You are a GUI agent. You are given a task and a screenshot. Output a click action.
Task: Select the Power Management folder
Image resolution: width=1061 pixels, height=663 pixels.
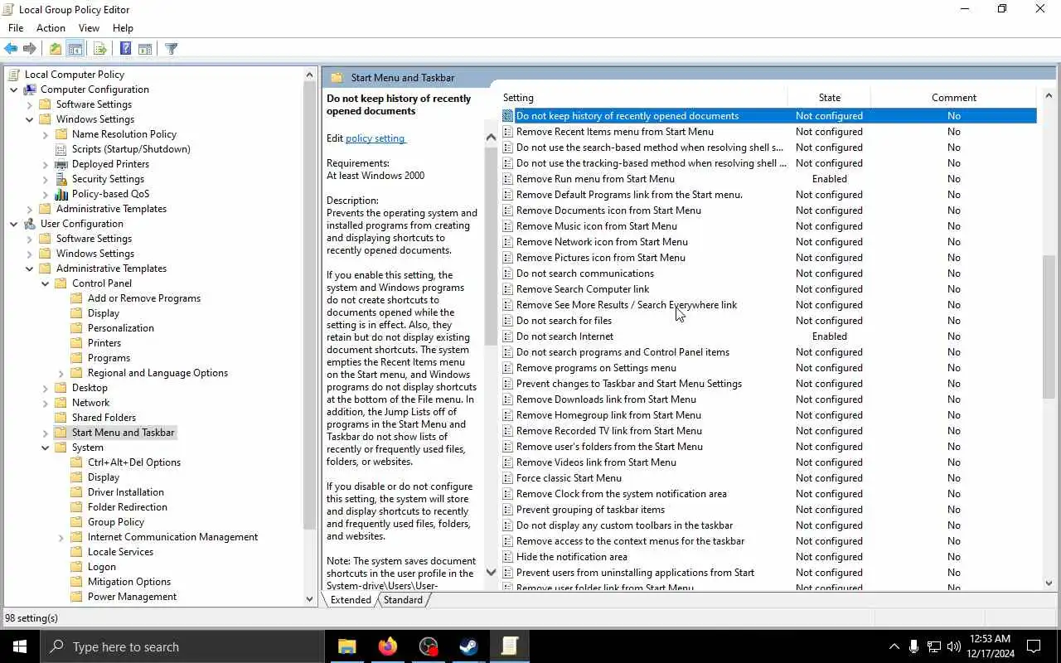(132, 597)
